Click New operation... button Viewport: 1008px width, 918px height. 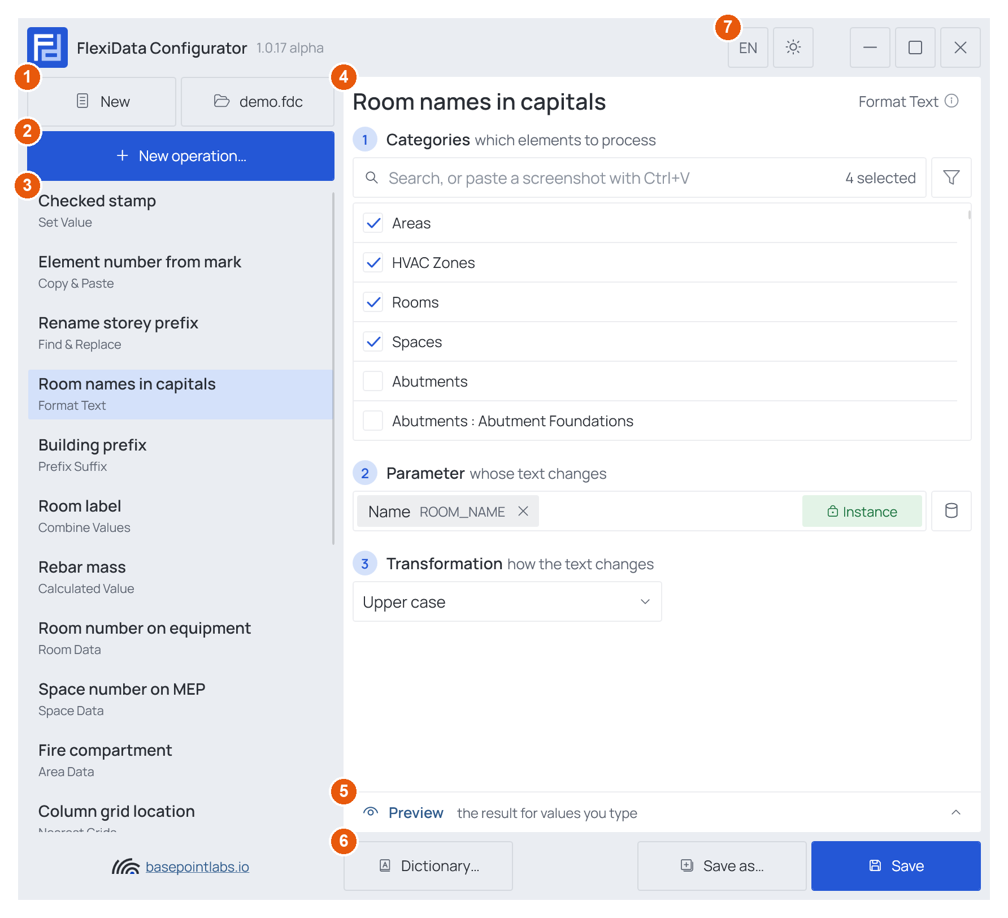pyautogui.click(x=181, y=156)
